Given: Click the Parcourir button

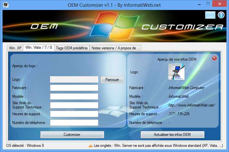Looking at the screenshot, I should tap(112, 80).
